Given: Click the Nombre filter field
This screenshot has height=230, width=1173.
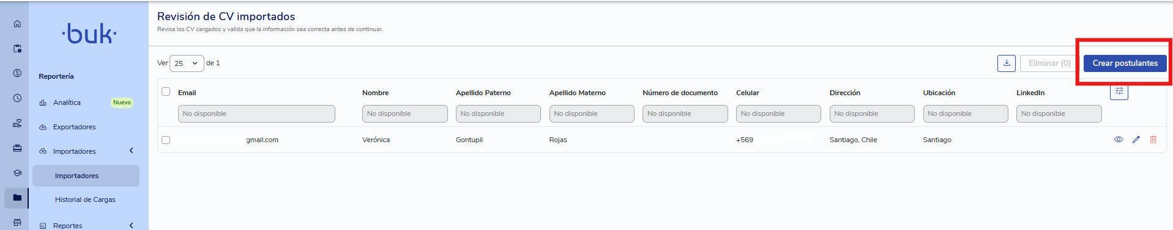Looking at the screenshot, I should pyautogui.click(x=405, y=113).
